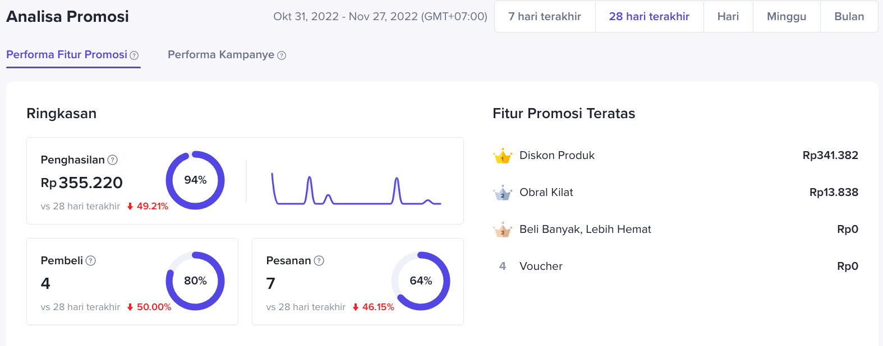Switch time period to Minggu
This screenshot has width=883, height=346.
coord(787,17)
